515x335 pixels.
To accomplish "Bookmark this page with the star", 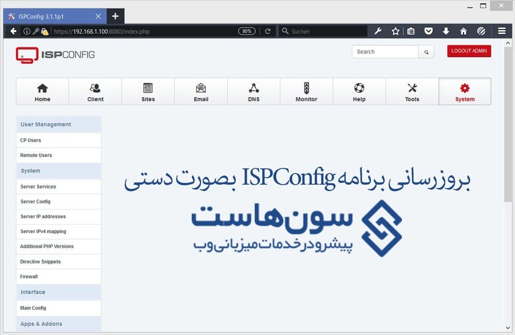I will (395, 31).
